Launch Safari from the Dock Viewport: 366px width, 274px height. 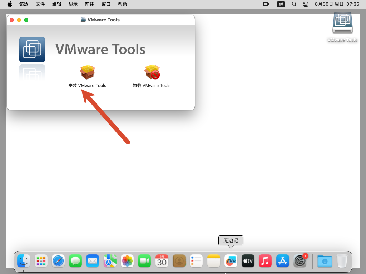[x=58, y=261]
